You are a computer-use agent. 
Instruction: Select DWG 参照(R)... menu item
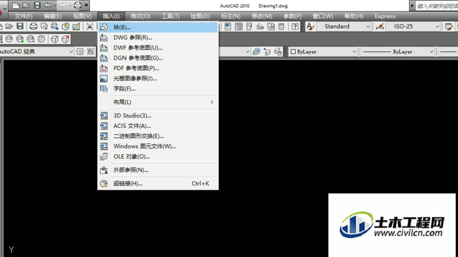pyautogui.click(x=158, y=37)
